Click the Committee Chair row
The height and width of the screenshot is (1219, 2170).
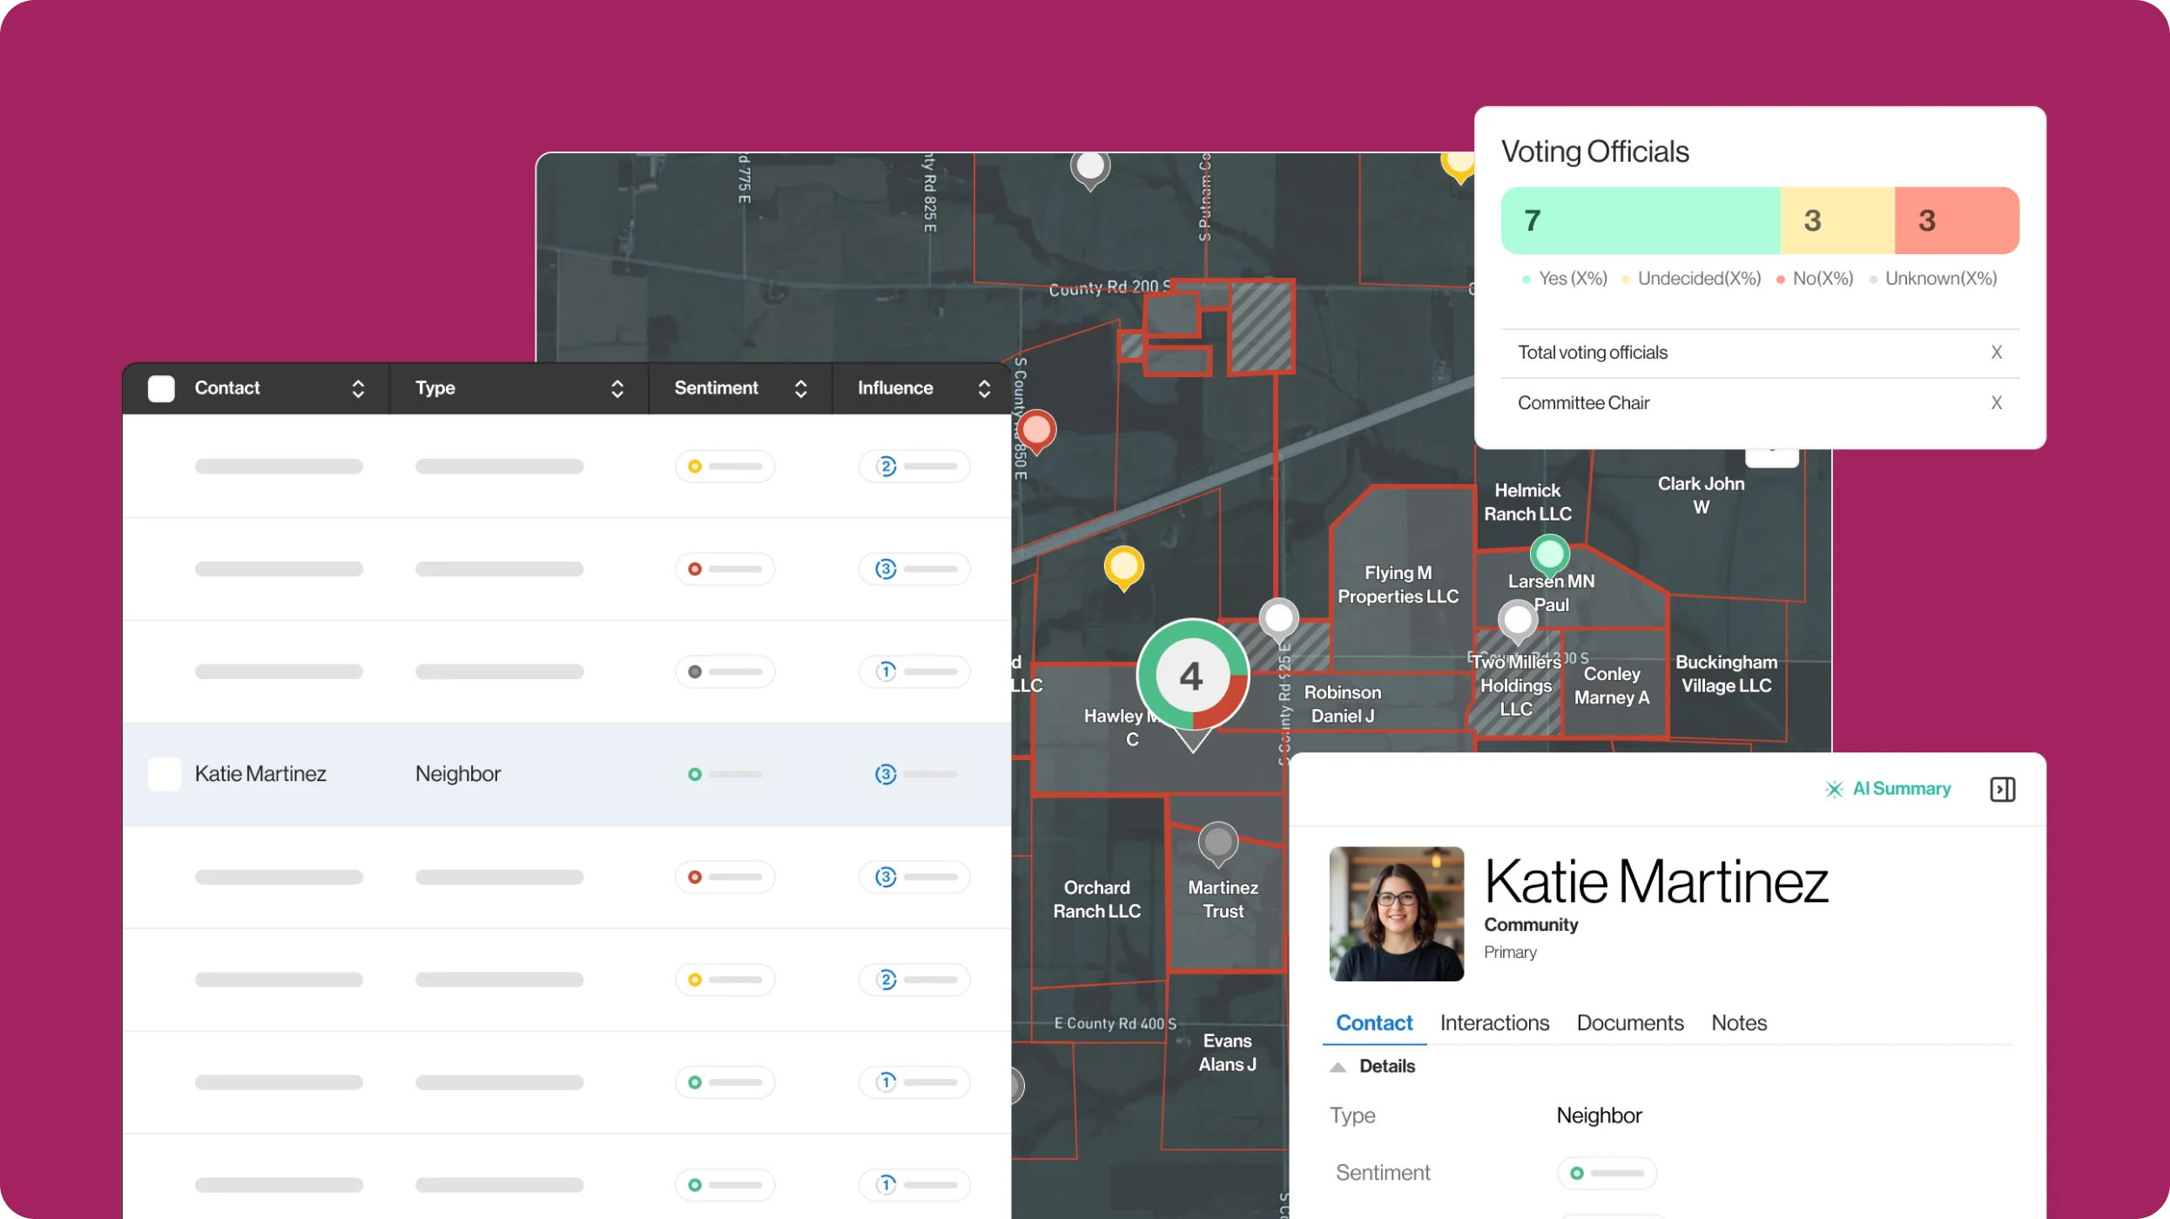point(1760,403)
